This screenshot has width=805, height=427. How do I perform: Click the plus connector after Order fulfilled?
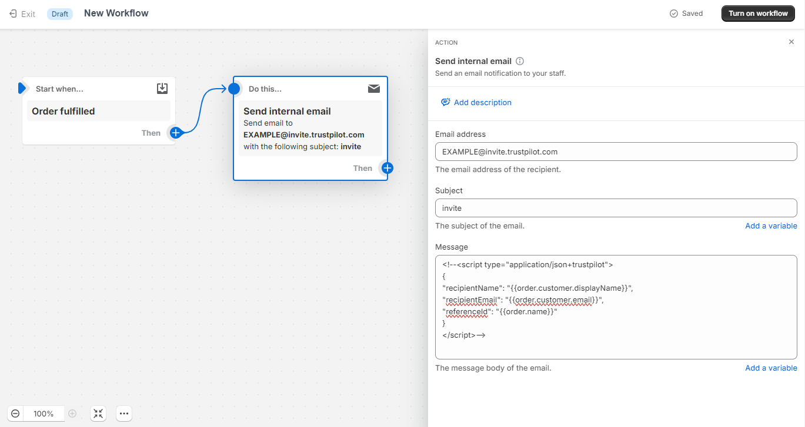tap(175, 133)
